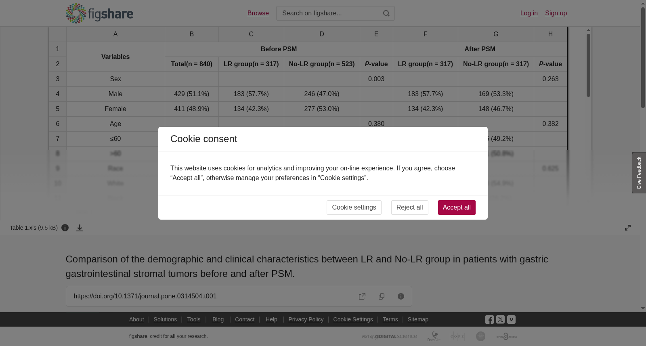
Task: Show DOI information icon
Action: coord(401,296)
